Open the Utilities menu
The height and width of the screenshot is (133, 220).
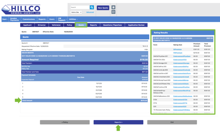(x=73, y=19)
